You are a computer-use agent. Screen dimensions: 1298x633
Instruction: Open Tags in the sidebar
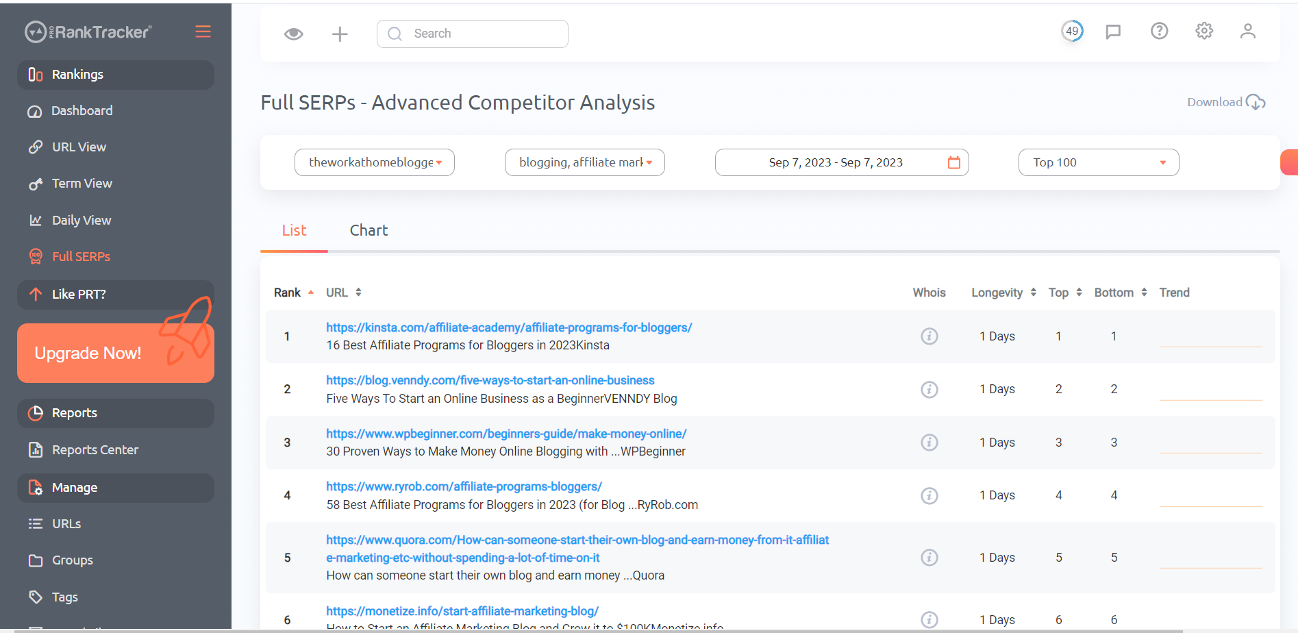(64, 597)
